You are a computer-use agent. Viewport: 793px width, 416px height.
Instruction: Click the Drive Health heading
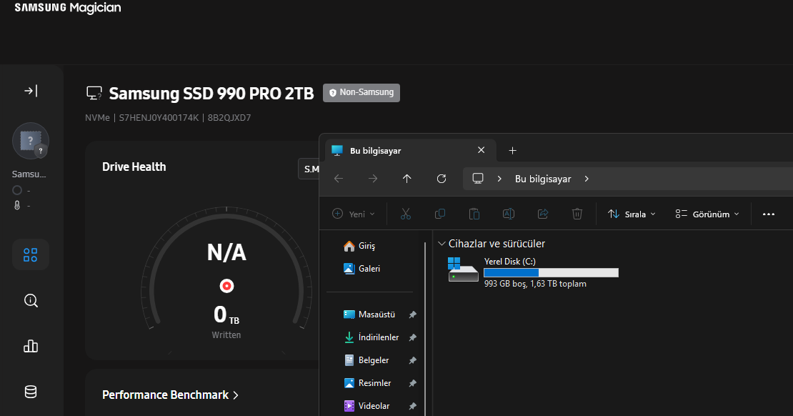134,167
